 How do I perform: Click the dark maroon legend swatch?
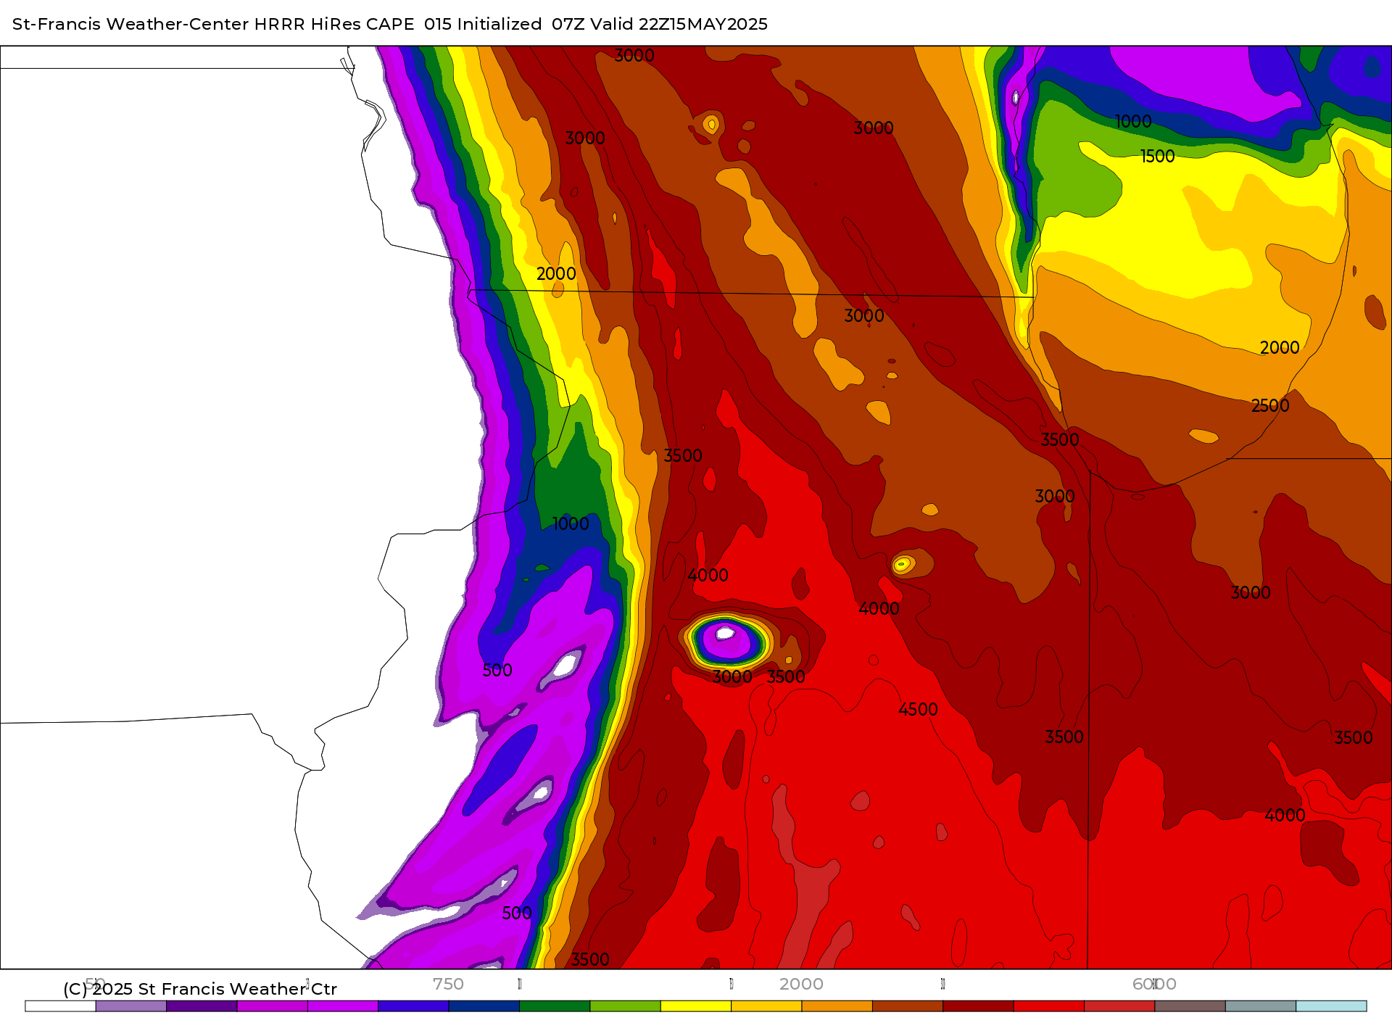(978, 1006)
